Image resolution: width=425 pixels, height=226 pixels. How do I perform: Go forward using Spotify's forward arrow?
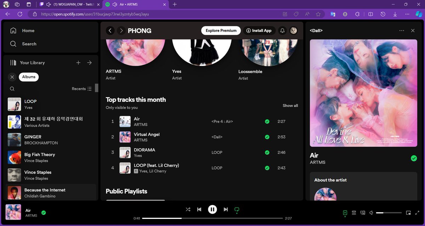point(121,30)
